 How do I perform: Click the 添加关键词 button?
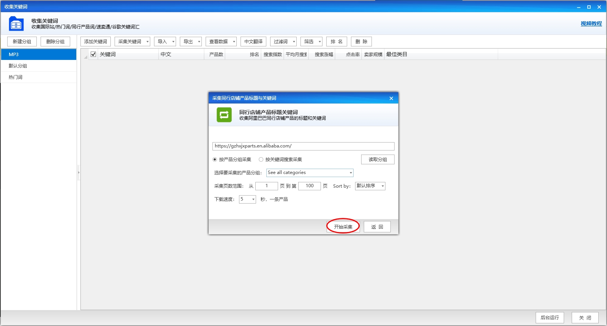coord(96,42)
